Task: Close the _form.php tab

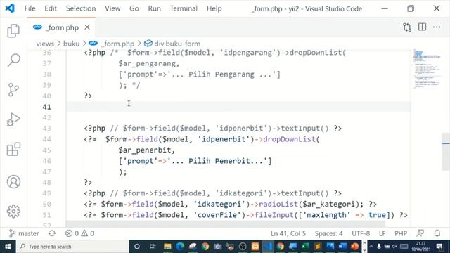Action: coord(87,27)
